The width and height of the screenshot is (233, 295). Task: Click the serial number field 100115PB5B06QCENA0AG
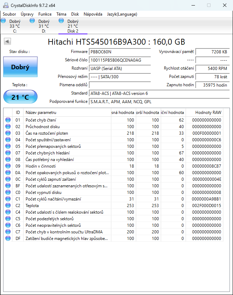point(120,60)
